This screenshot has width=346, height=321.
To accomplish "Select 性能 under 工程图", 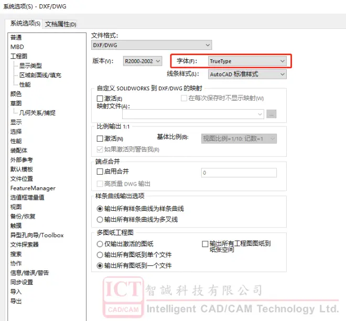I will [x=25, y=84].
